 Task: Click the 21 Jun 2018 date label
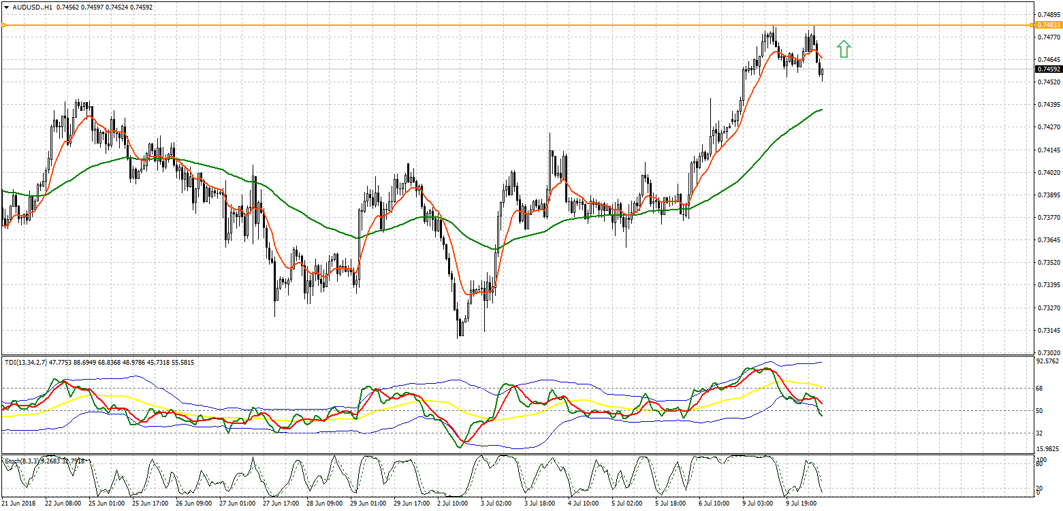point(20,504)
